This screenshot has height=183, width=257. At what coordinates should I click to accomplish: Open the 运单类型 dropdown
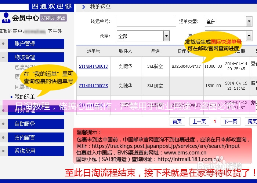pyautogui.click(x=228, y=21)
